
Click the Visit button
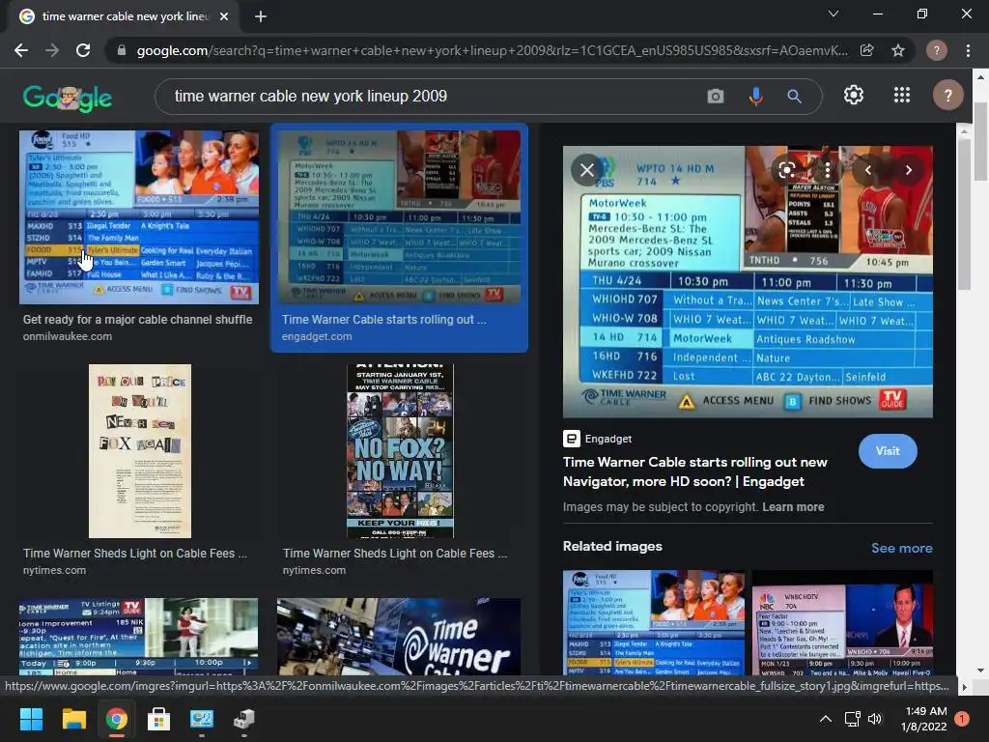[x=888, y=451]
